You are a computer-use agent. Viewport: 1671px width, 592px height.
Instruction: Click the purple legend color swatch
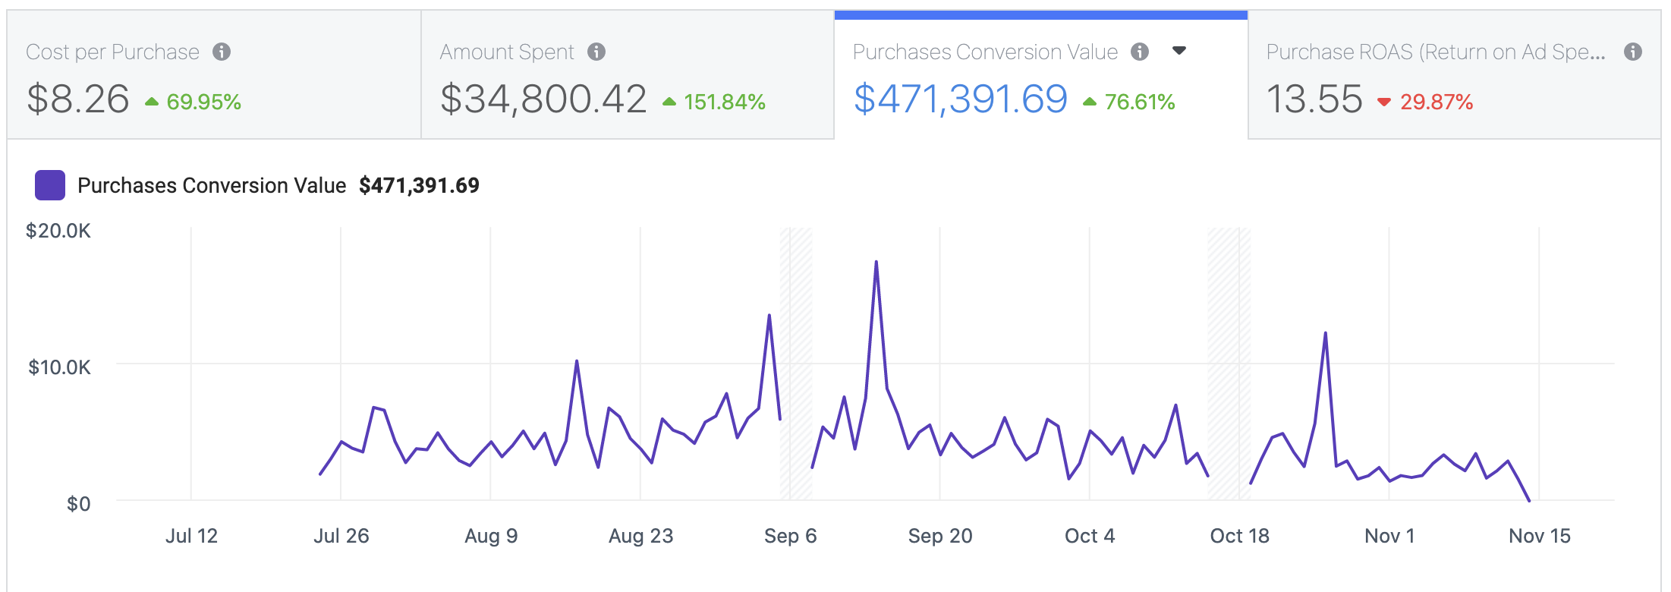click(50, 185)
